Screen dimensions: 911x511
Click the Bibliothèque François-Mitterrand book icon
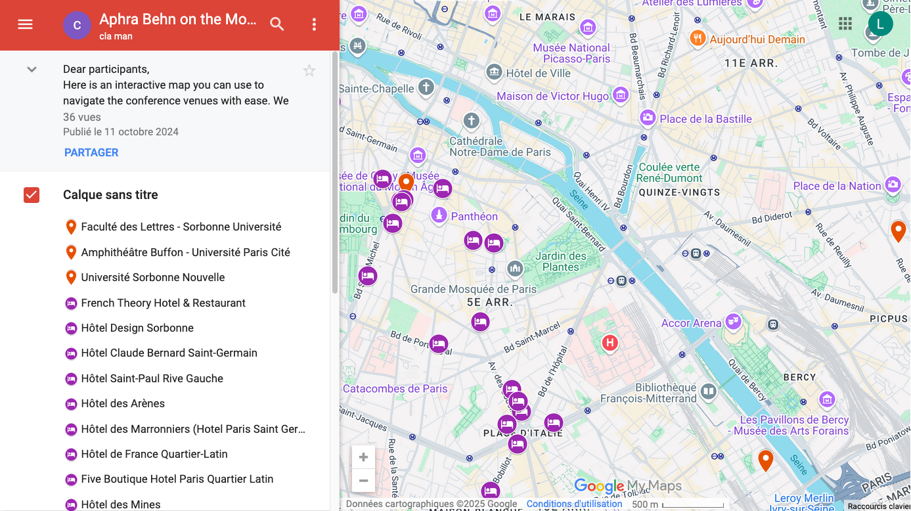pyautogui.click(x=708, y=392)
